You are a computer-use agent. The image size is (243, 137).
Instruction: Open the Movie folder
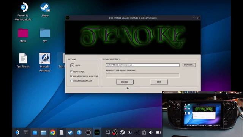click(x=23, y=35)
